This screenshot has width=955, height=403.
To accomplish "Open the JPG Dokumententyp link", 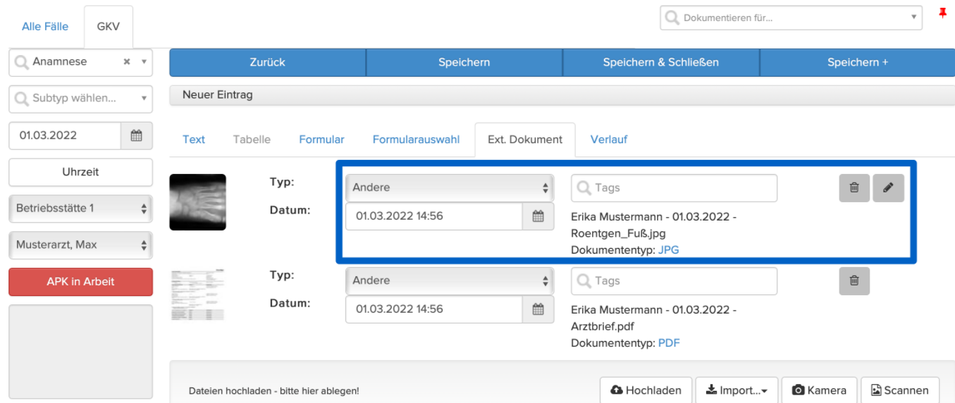I will tap(669, 250).
